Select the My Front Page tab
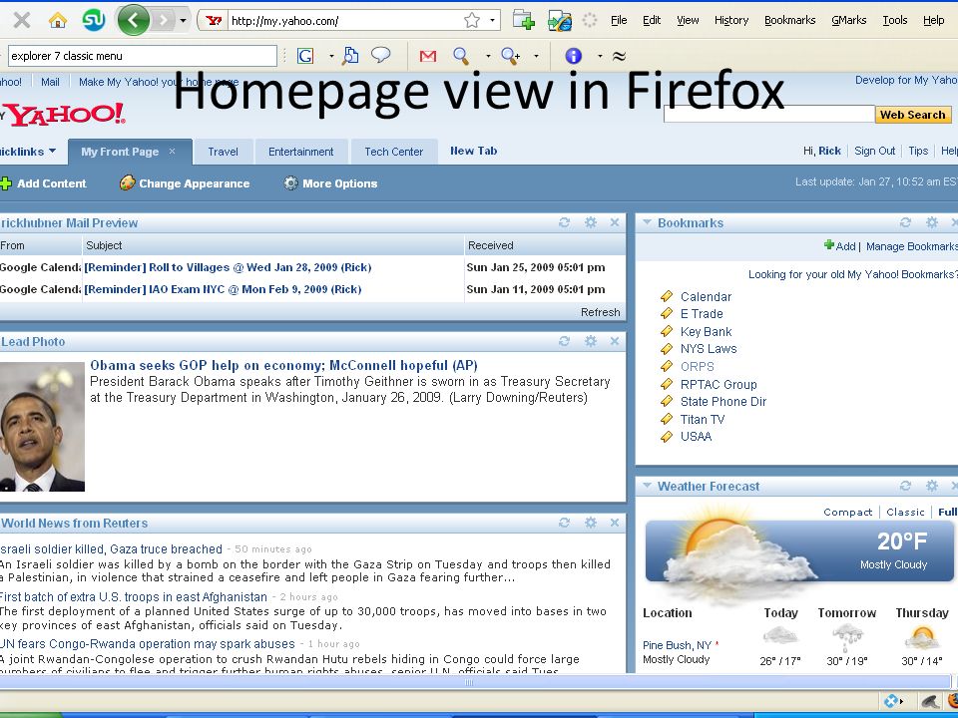The height and width of the screenshot is (718, 958). tap(120, 152)
